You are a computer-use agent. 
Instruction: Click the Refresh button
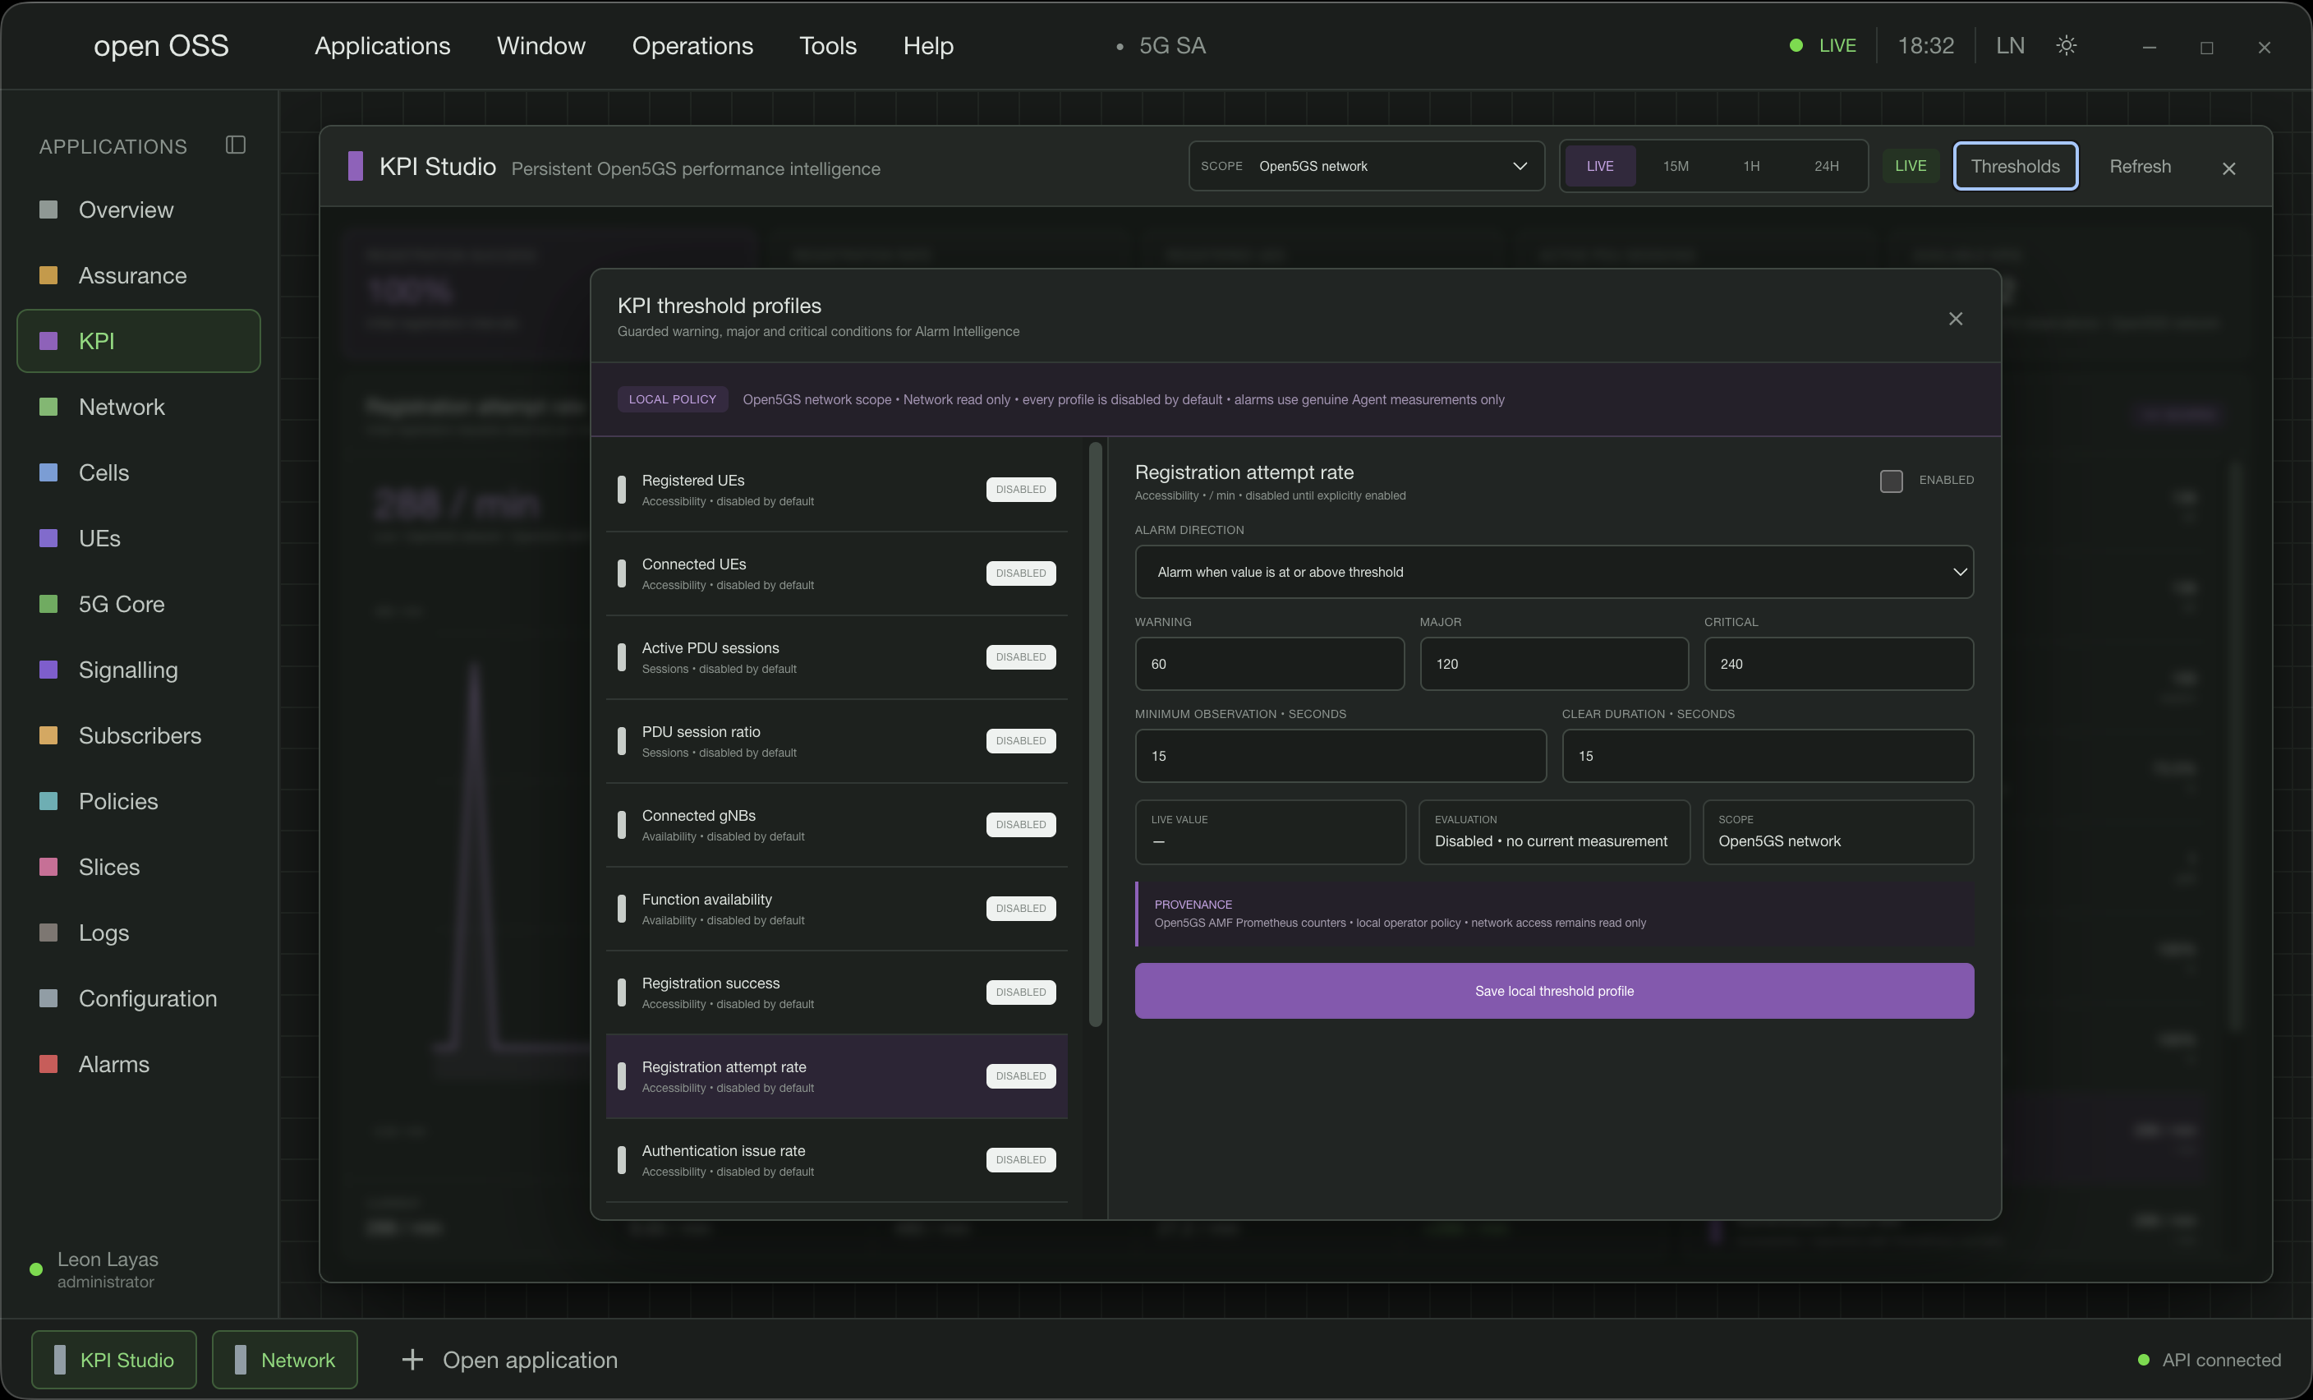point(2141,166)
